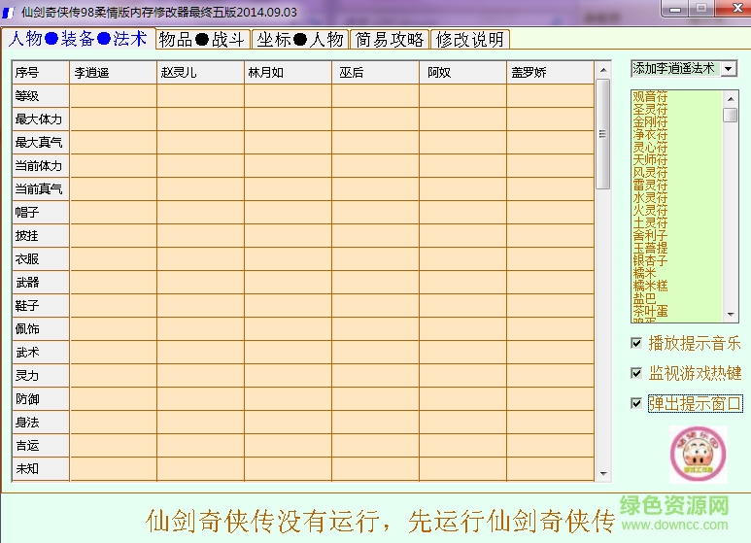Image resolution: width=751 pixels, height=543 pixels.
Task: Click the app icon in the title bar
Action: tap(8, 12)
